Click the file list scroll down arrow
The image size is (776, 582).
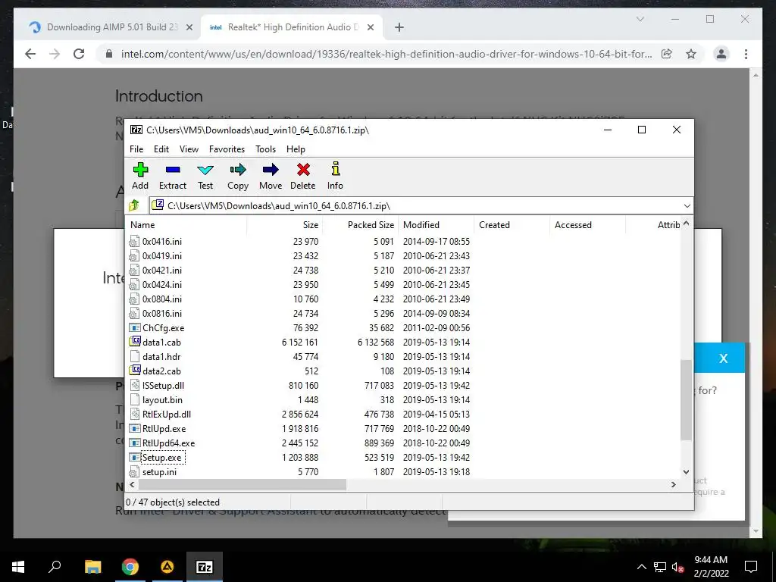(x=686, y=472)
